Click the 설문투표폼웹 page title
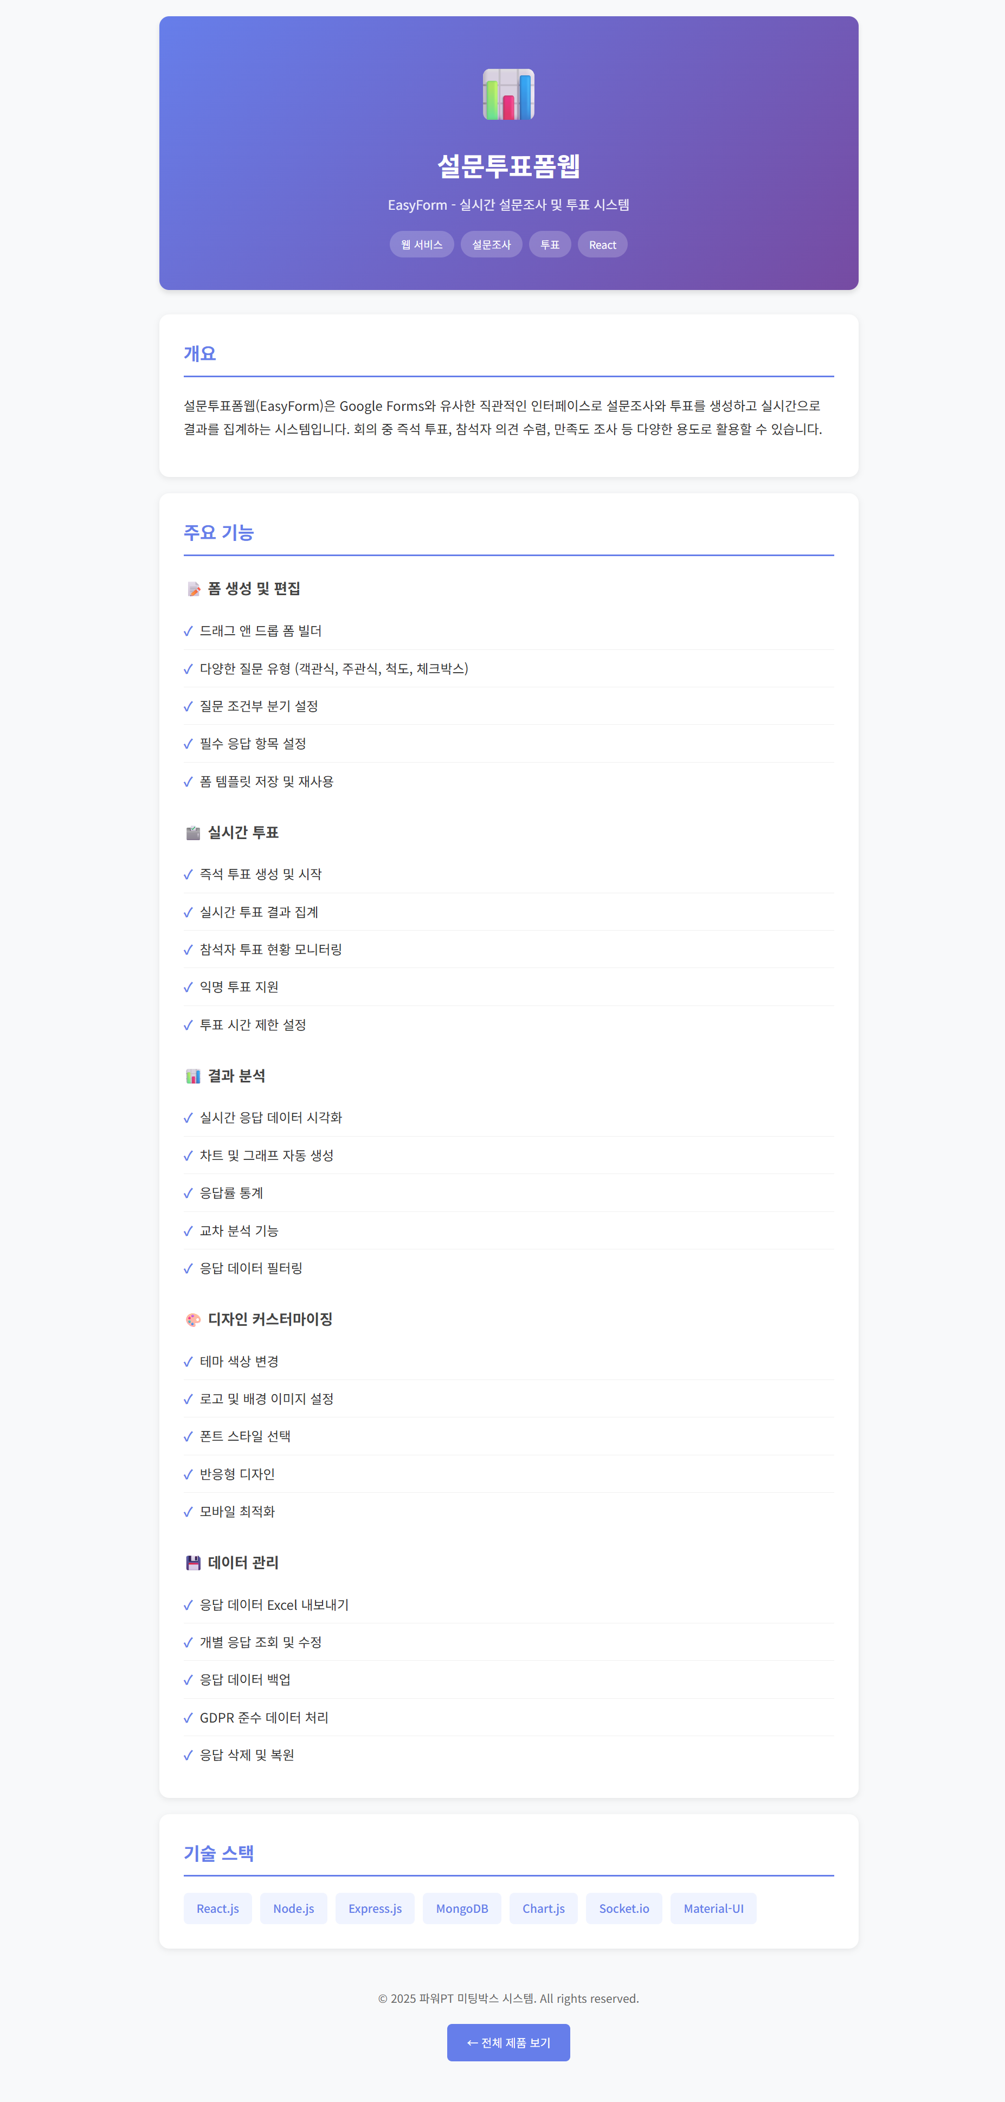The width and height of the screenshot is (1005, 2102). pos(508,166)
